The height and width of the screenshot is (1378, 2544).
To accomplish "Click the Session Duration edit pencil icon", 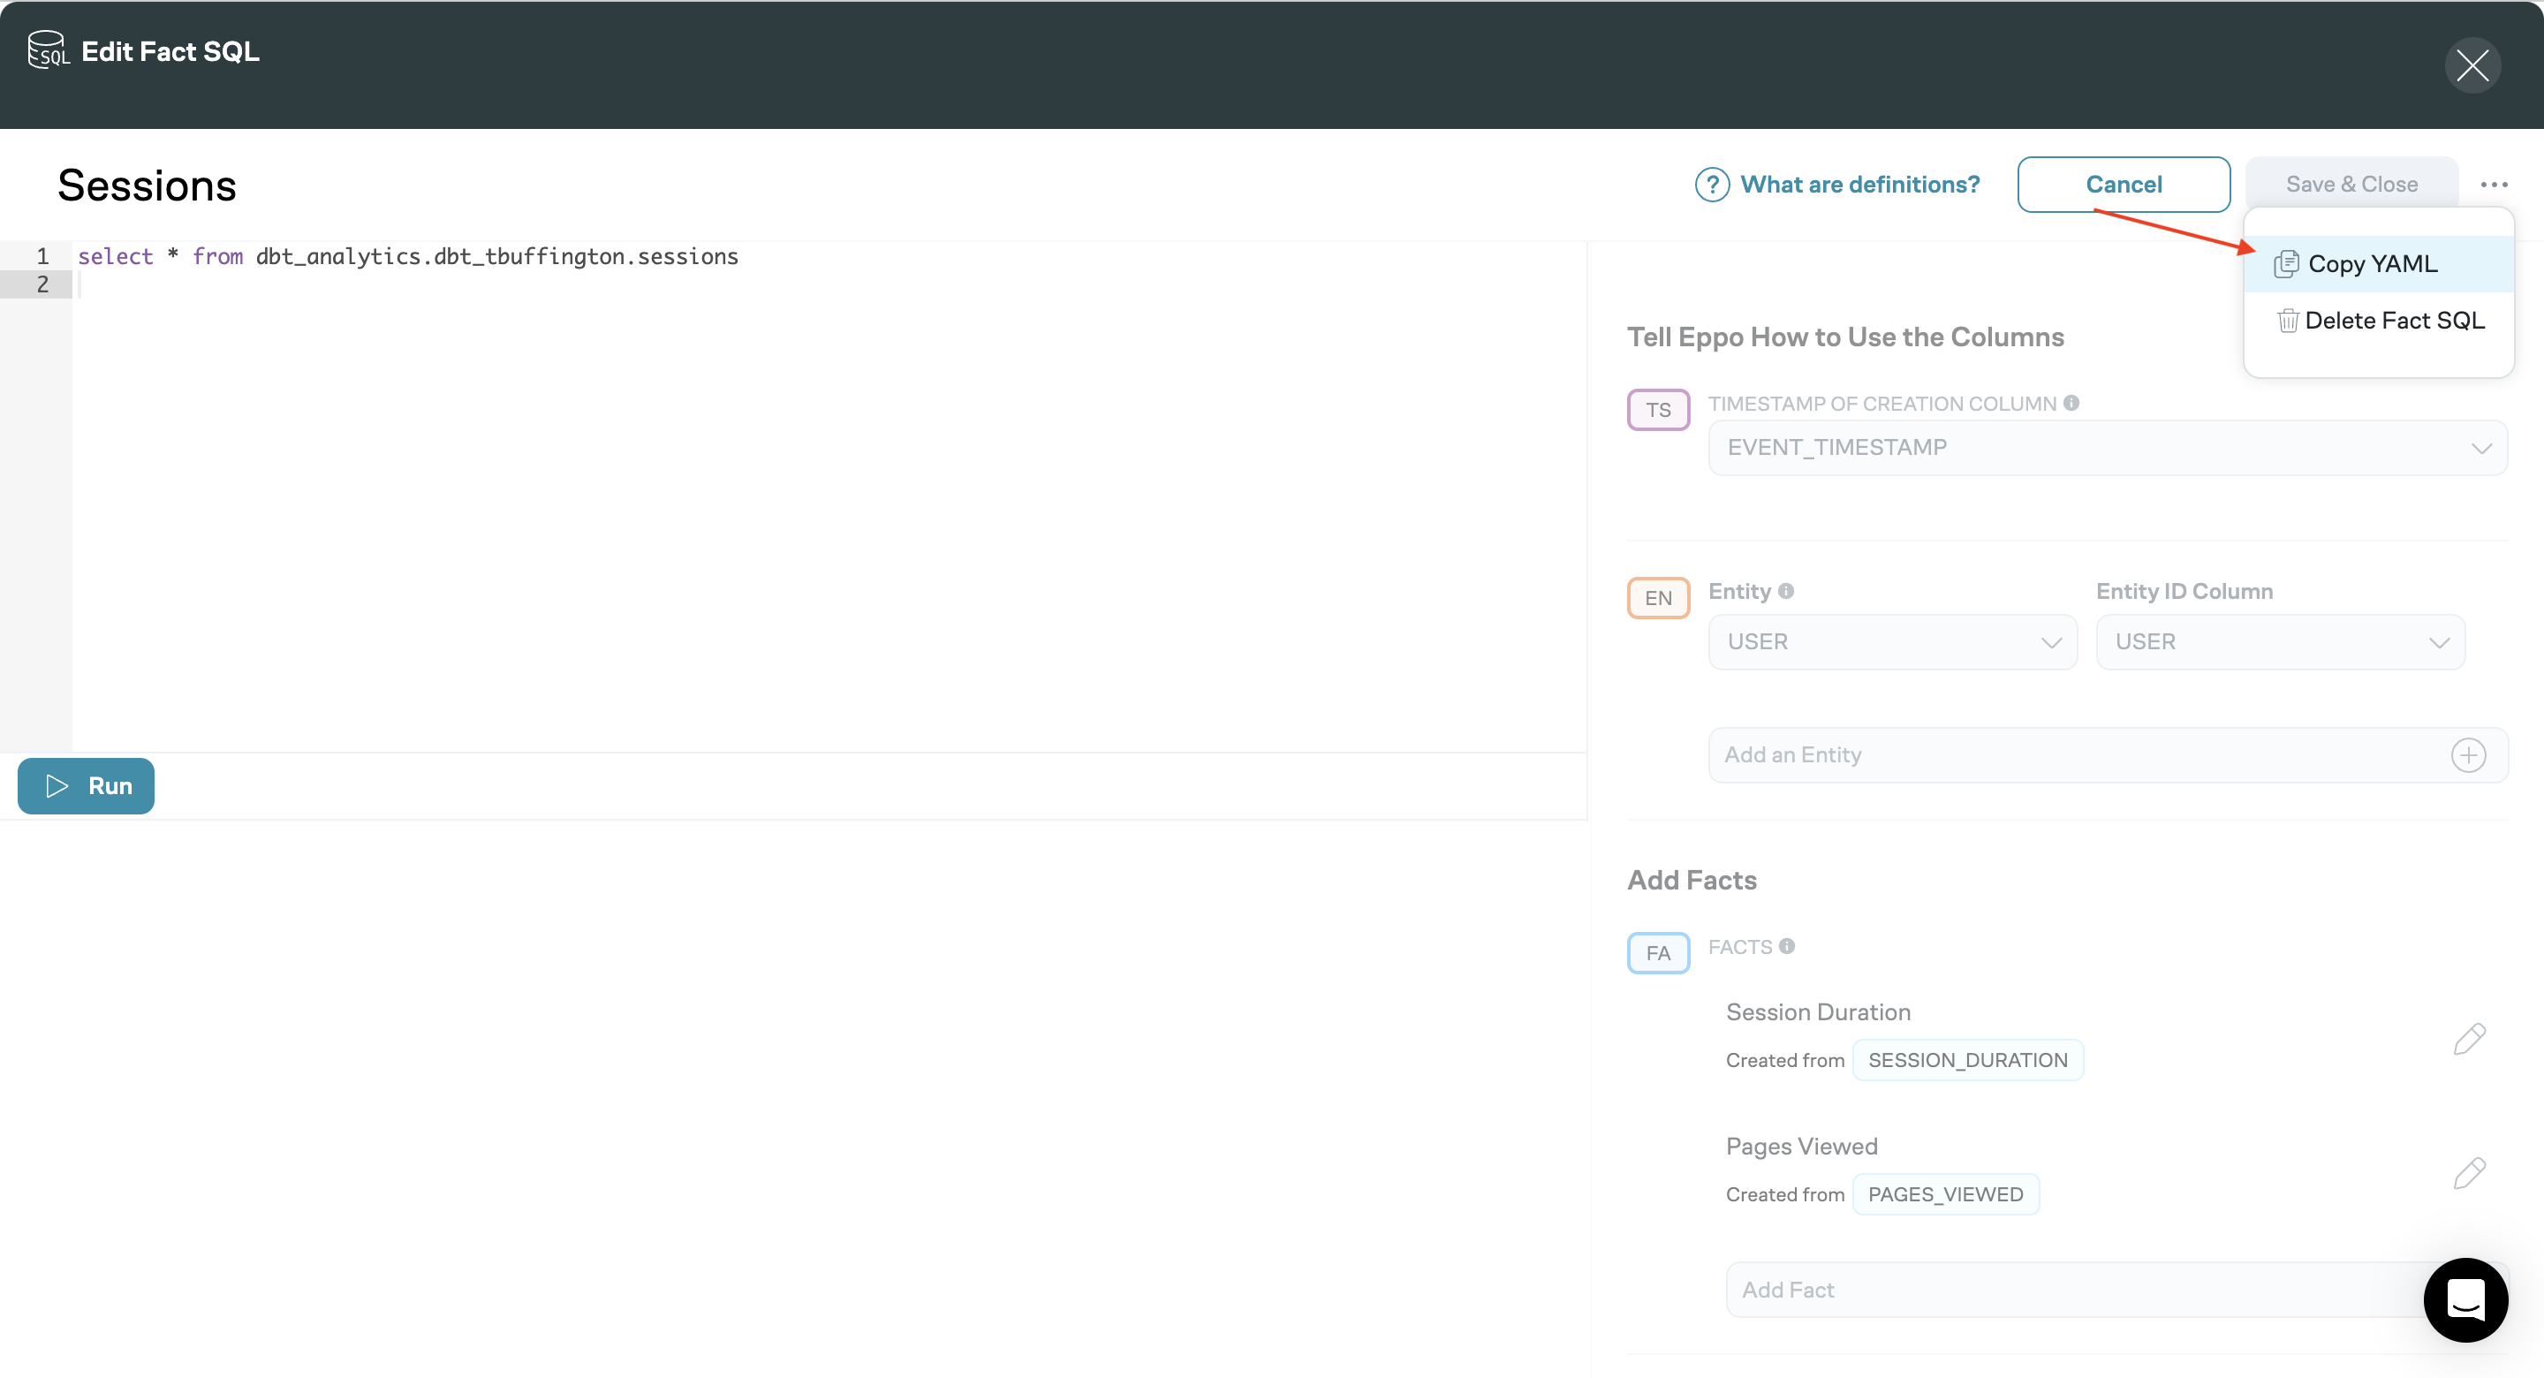I will pyautogui.click(x=2469, y=1039).
